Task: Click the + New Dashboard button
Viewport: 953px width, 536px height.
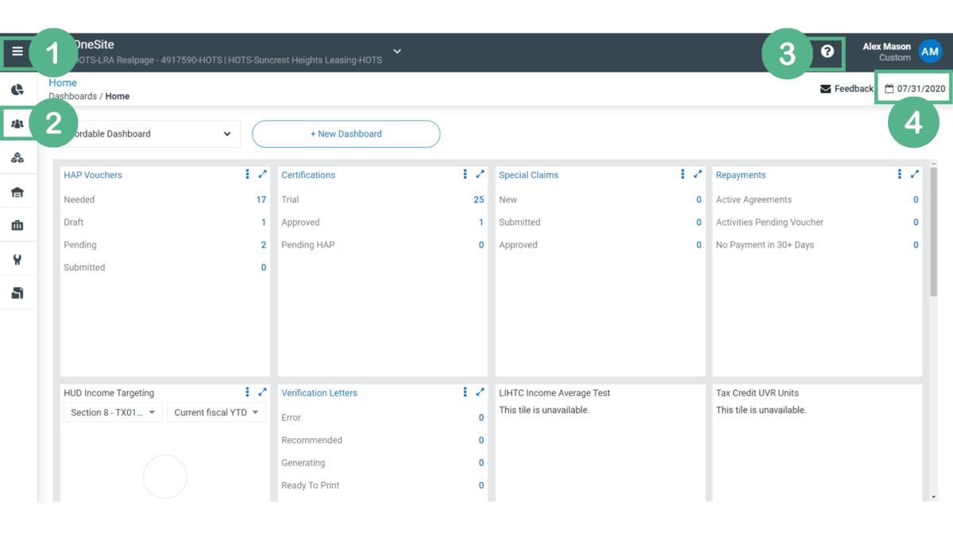Action: [346, 134]
